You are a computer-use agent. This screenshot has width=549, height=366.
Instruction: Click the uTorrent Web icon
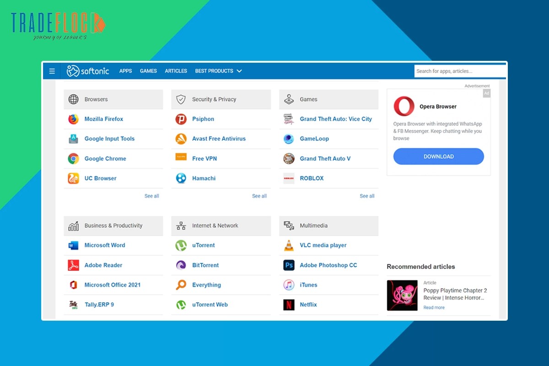[181, 305]
